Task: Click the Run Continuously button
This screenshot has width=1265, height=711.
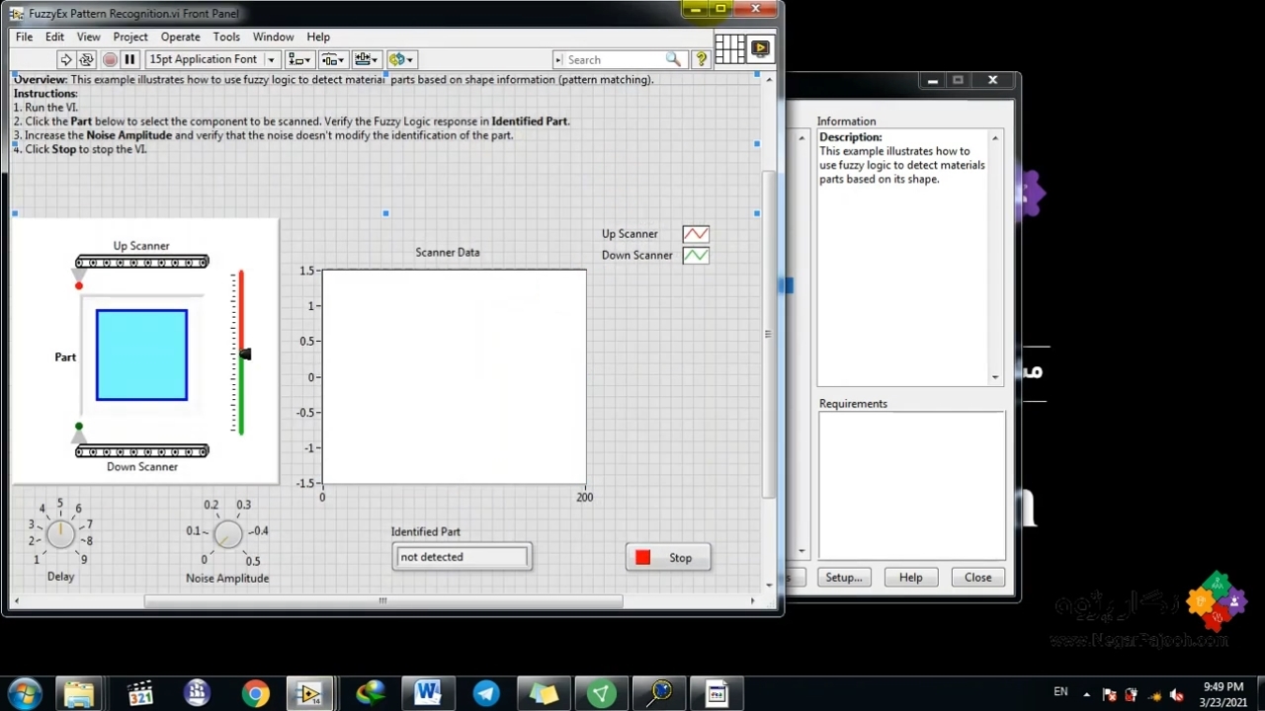Action: (x=86, y=60)
